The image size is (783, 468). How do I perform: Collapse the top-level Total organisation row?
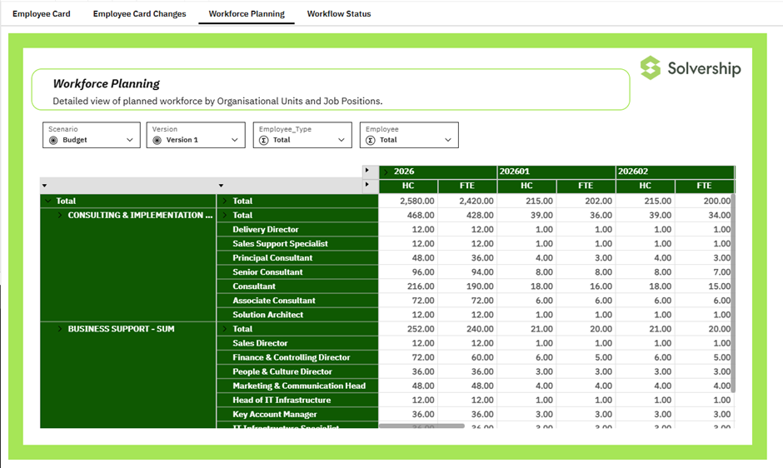(48, 201)
